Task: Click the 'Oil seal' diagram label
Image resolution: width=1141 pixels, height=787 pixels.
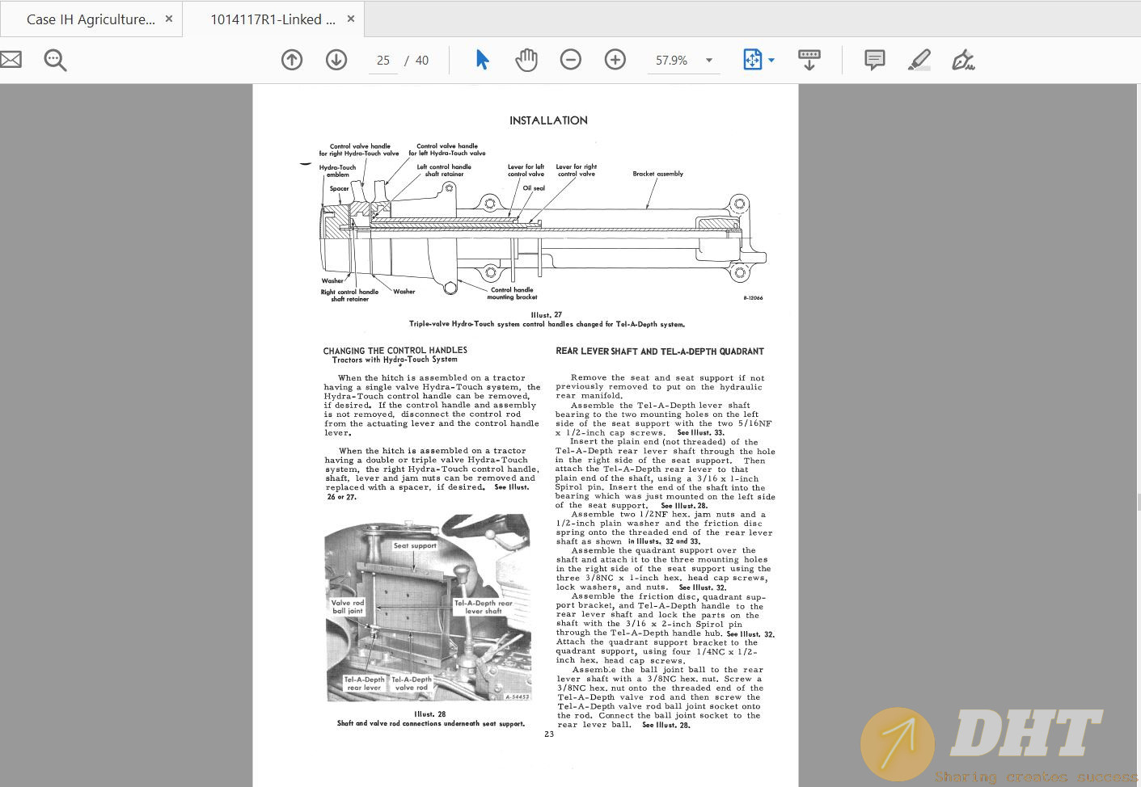Action: pyautogui.click(x=534, y=188)
